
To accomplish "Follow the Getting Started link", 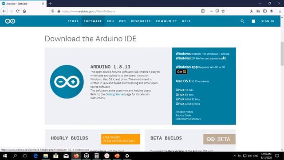I will [115, 94].
